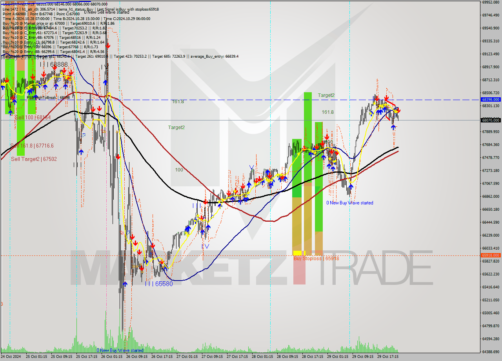
Task: Click the 'Sell Target2 | 67502' label
Action: click(x=34, y=159)
